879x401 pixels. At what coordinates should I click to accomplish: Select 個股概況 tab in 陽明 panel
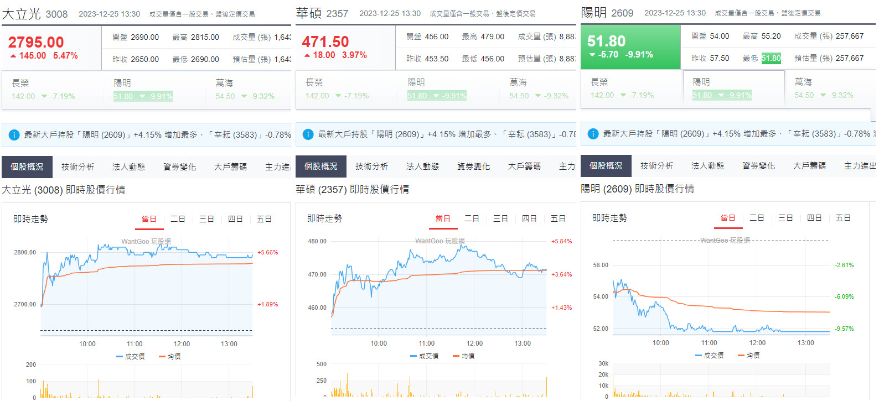click(x=606, y=166)
